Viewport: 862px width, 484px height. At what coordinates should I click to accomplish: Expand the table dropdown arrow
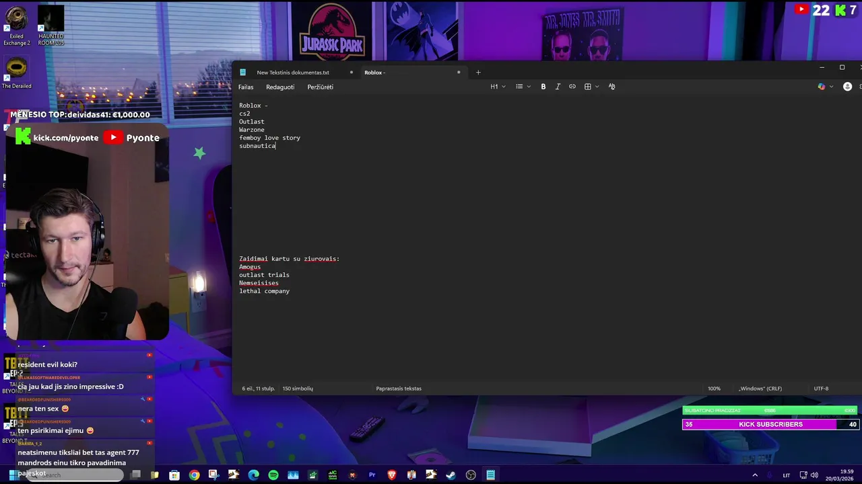(x=597, y=87)
